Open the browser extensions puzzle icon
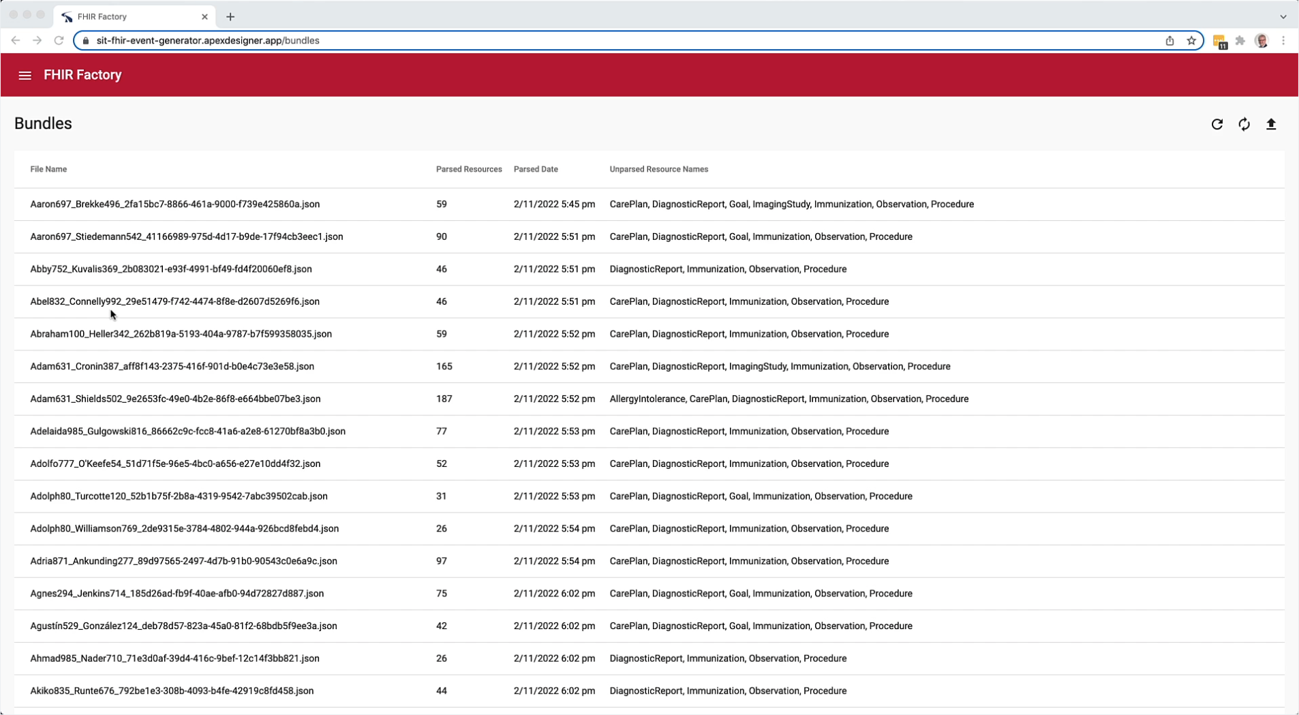This screenshot has height=715, width=1299. point(1240,41)
